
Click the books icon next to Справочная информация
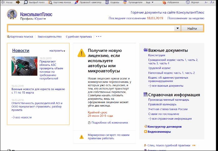[x=145, y=94]
